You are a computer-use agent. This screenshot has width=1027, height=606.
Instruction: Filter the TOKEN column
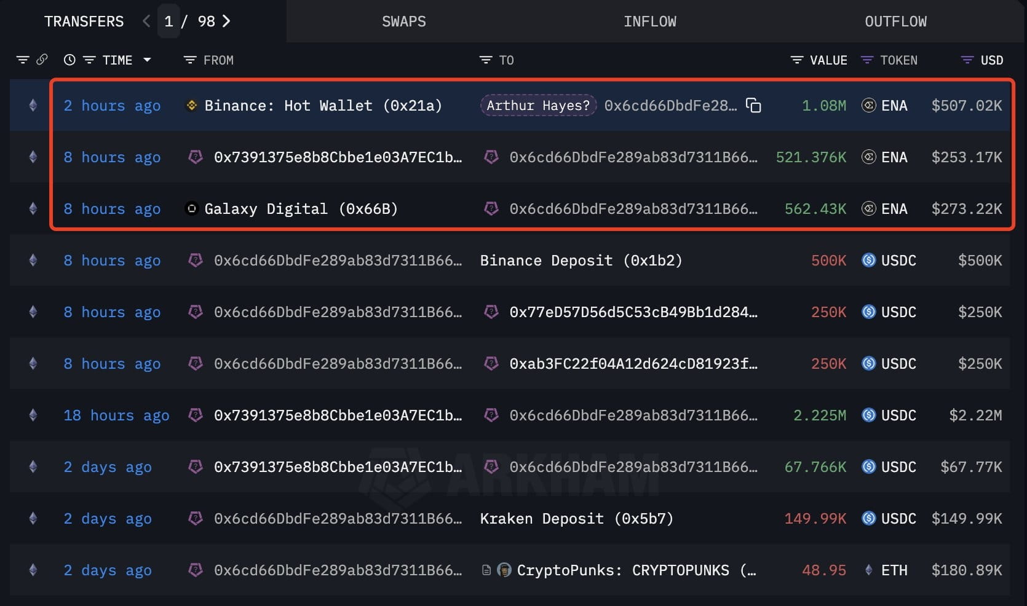pos(867,60)
